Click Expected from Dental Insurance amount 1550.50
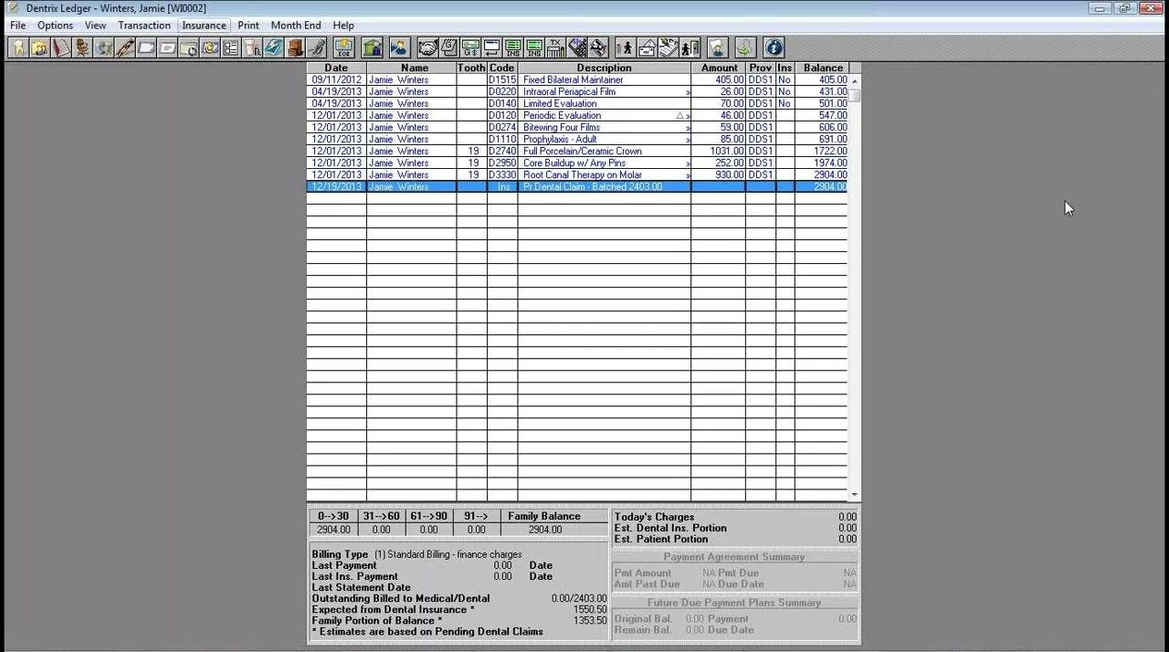 point(590,609)
